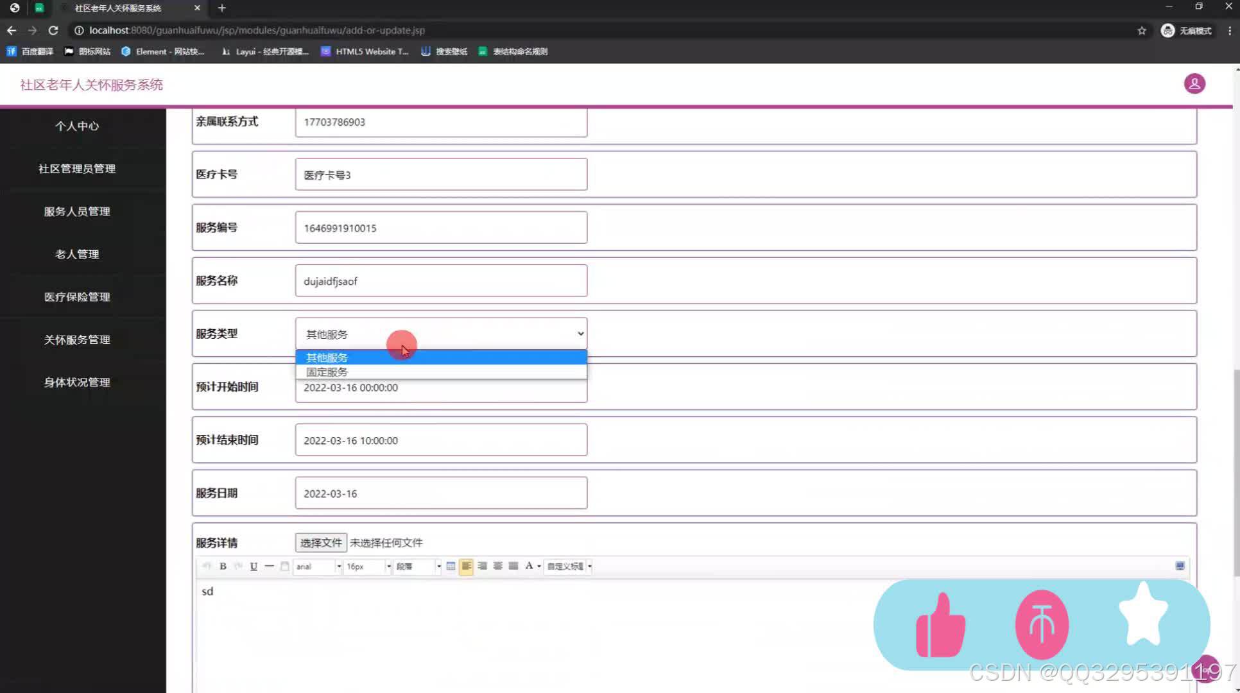The width and height of the screenshot is (1240, 693).
Task: Click the site info icon in address bar
Action: pos(79,30)
